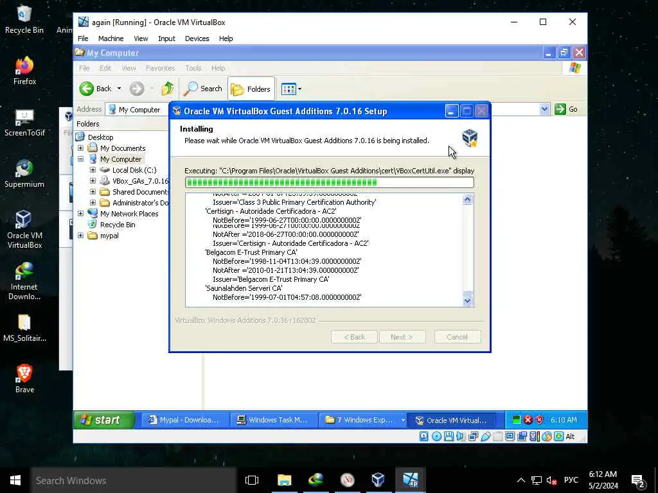Open VirtualBox Devices menu

(197, 39)
